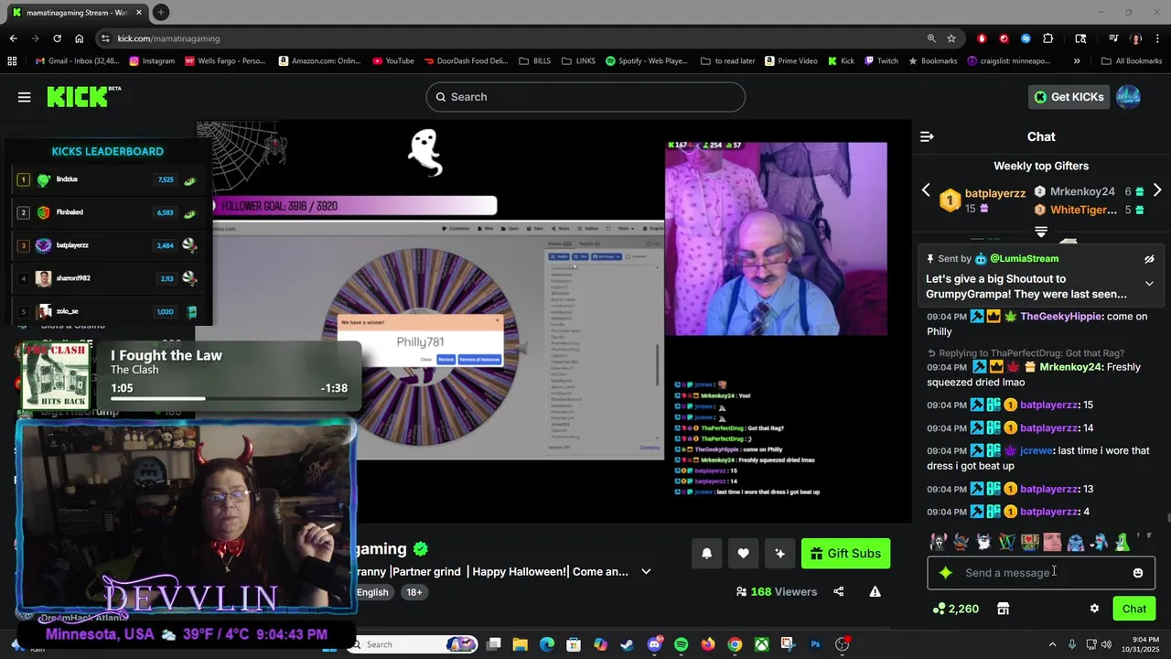Click Mrkenkoy24 in top gifters
Image resolution: width=1171 pixels, height=659 pixels.
coord(1082,192)
